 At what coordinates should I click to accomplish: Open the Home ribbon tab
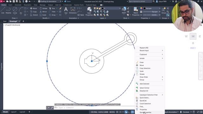[3, 5]
